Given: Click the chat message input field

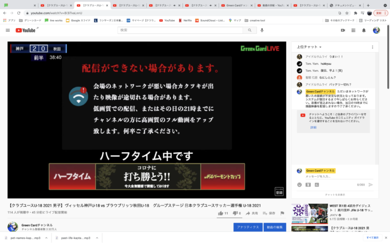Looking at the screenshot, I should pyautogui.click(x=340, y=176).
